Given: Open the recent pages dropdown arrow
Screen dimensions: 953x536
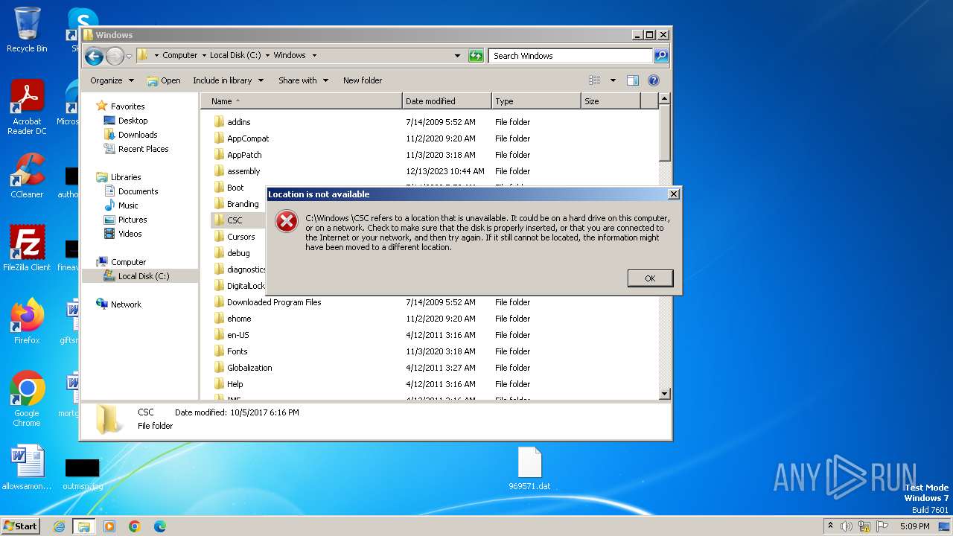Looking at the screenshot, I should tap(129, 56).
